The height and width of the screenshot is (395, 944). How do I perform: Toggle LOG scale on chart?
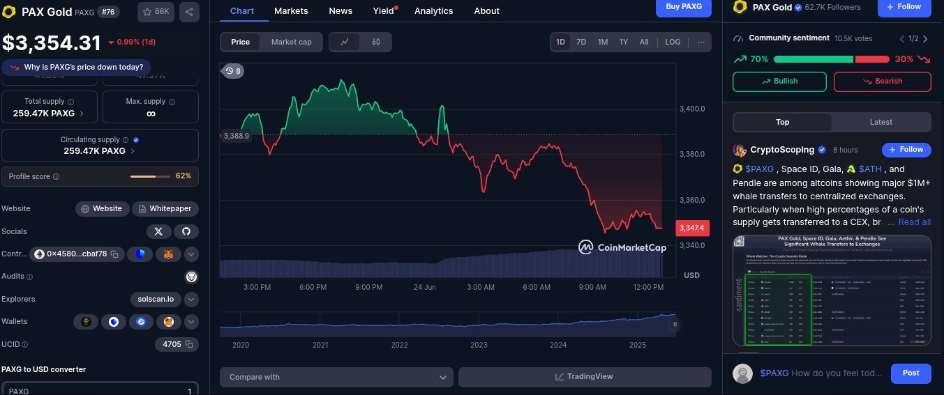click(x=673, y=42)
